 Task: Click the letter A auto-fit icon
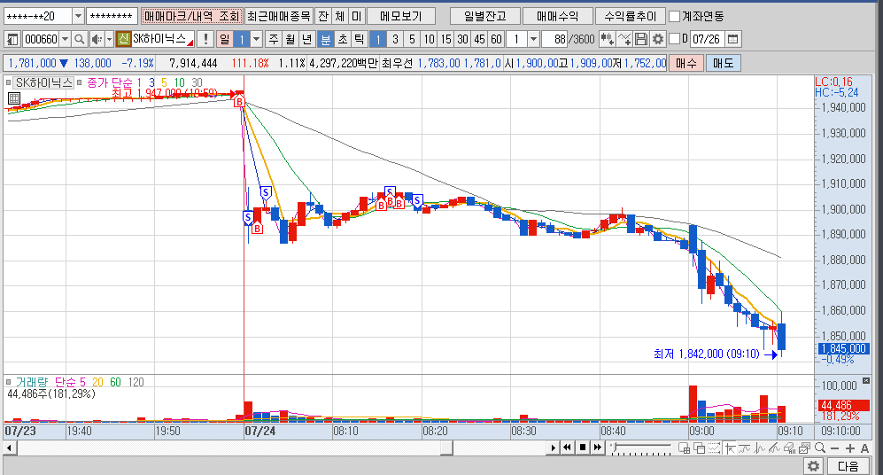(864, 448)
